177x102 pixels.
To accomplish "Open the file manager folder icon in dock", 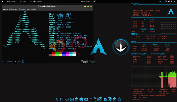I will [96, 99].
